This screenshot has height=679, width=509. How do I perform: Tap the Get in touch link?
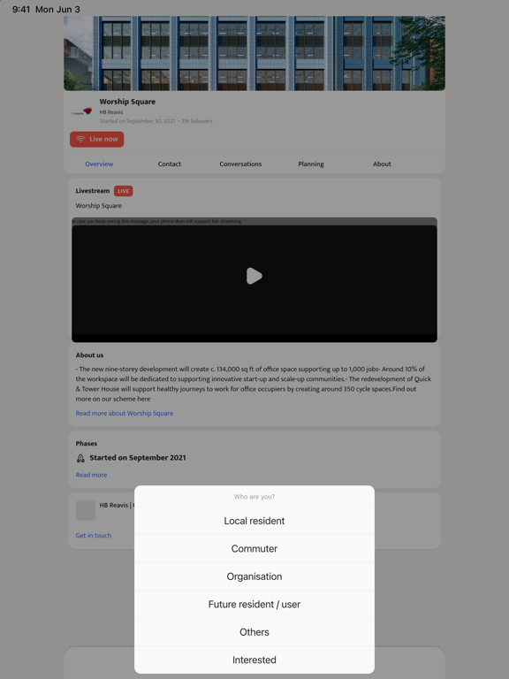(x=94, y=536)
